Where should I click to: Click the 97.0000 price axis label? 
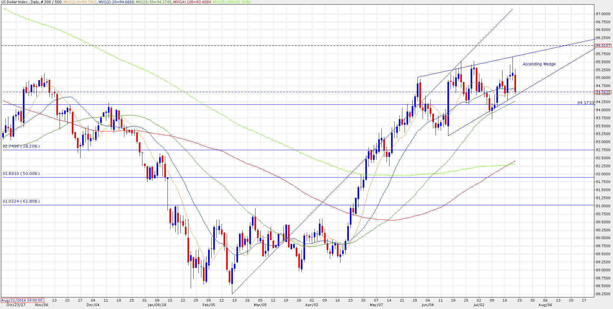coord(603,14)
